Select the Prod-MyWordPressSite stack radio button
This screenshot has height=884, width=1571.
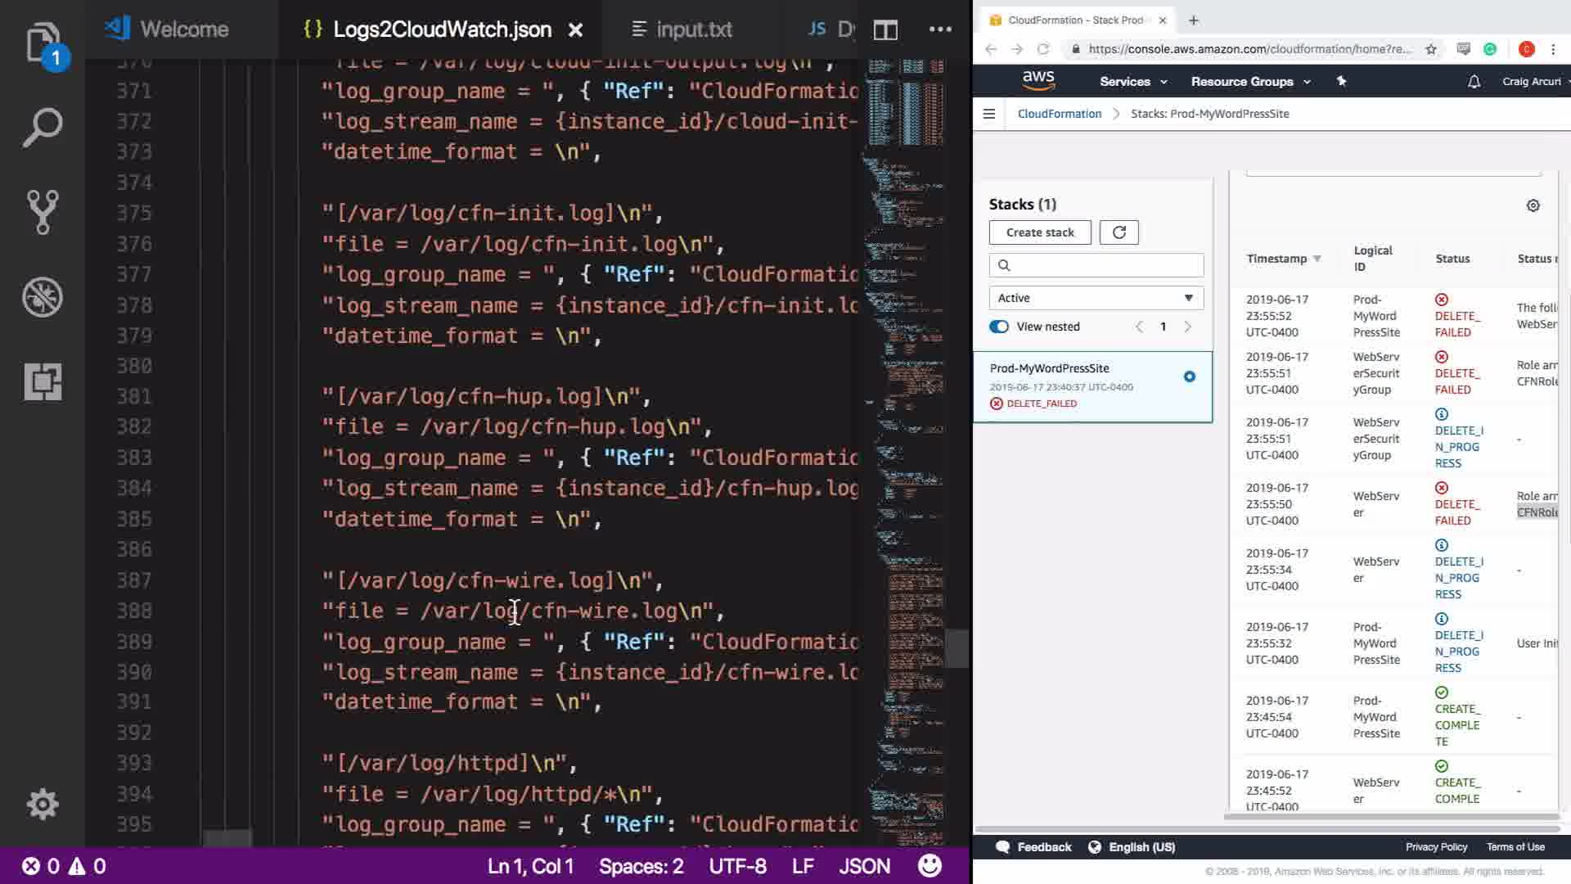coord(1189,377)
